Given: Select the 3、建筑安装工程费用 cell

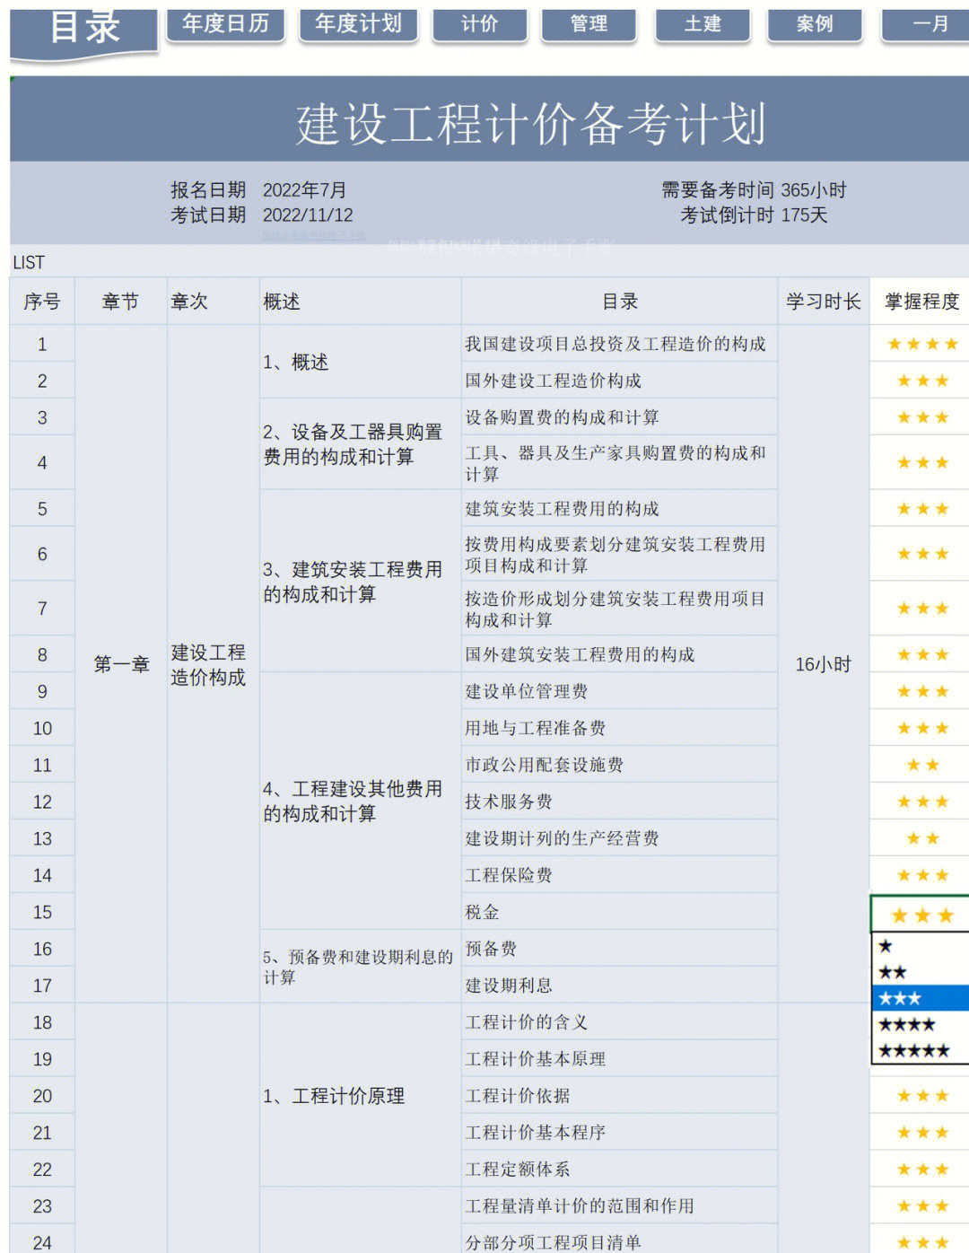Looking at the screenshot, I should pyautogui.click(x=360, y=582).
